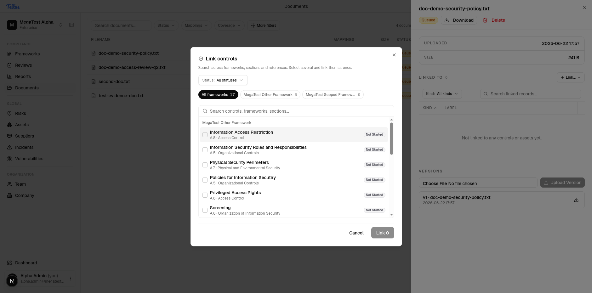Click the scroll up arrow in controls list

click(391, 120)
